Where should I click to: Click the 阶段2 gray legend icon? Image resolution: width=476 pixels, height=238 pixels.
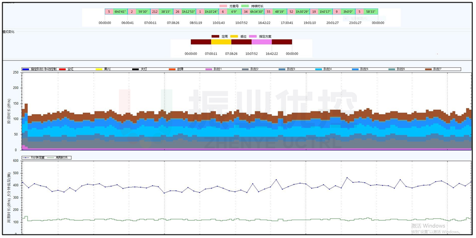[246, 69]
